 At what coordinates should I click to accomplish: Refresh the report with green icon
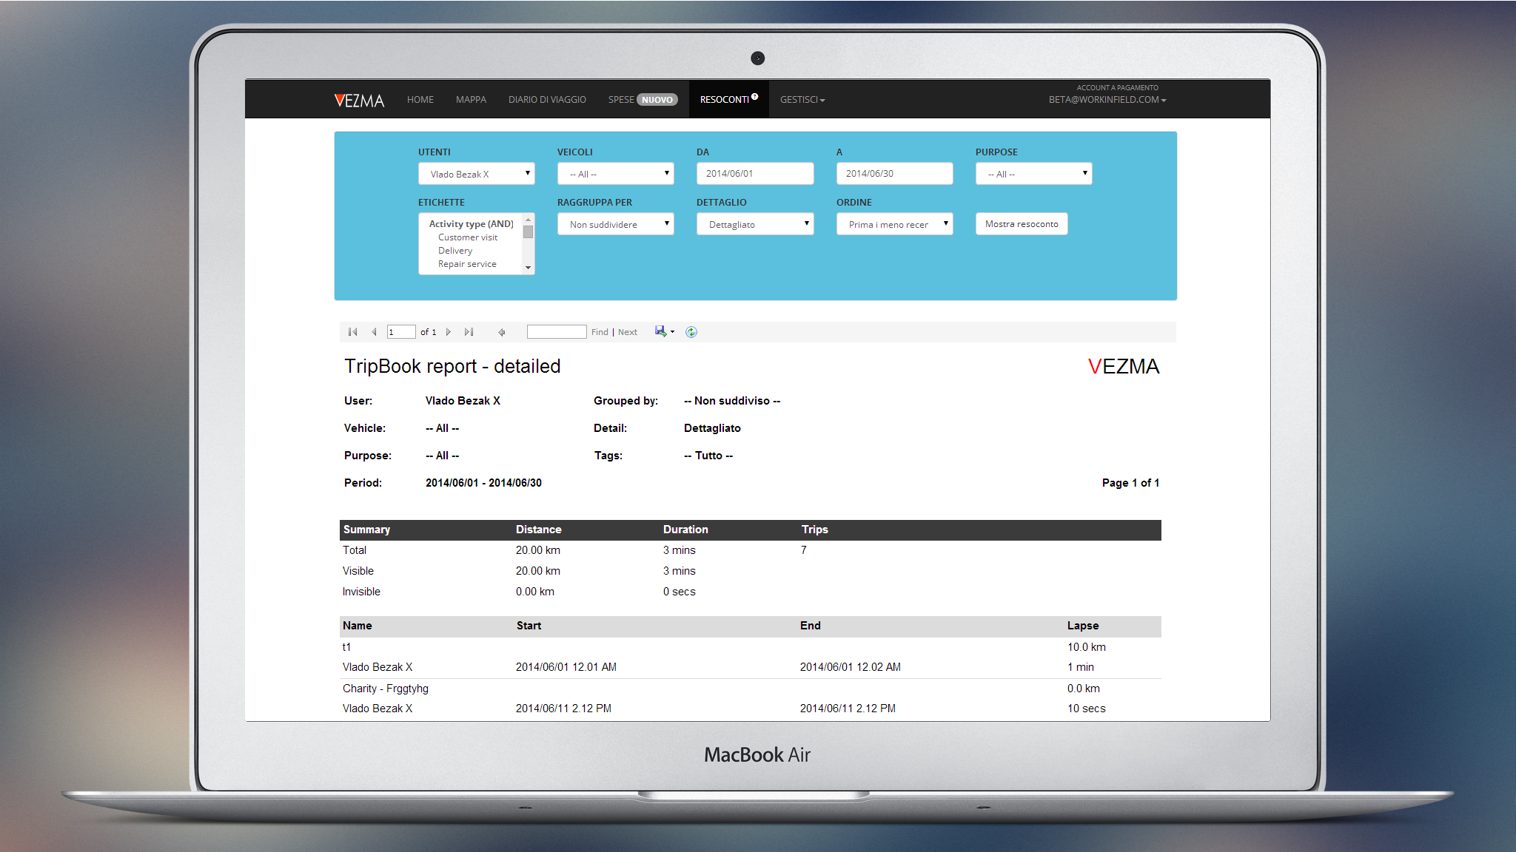coord(691,332)
